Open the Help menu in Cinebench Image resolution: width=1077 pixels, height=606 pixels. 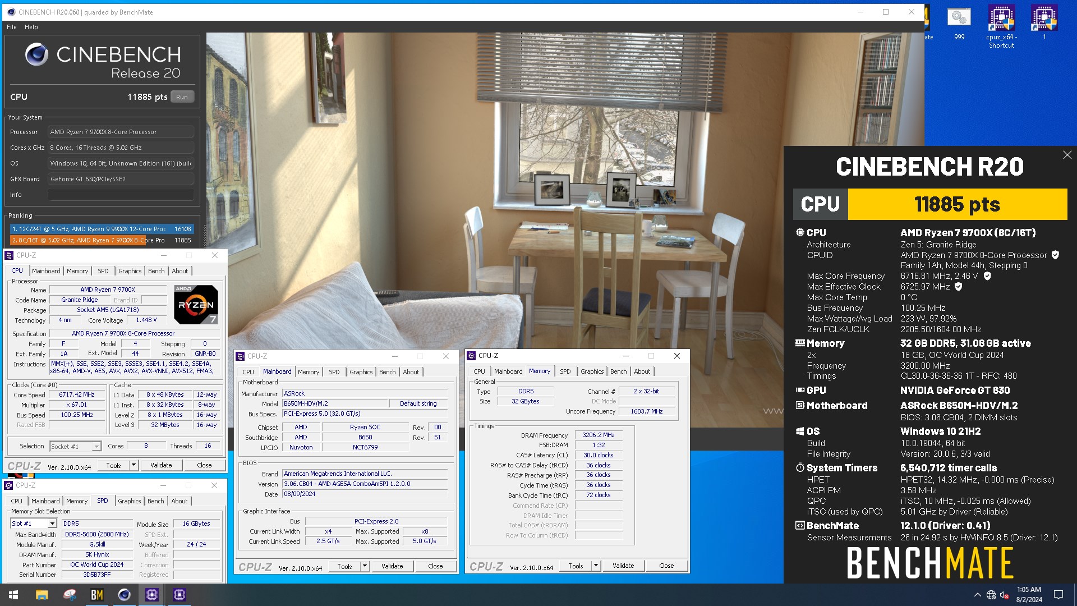[x=31, y=27]
